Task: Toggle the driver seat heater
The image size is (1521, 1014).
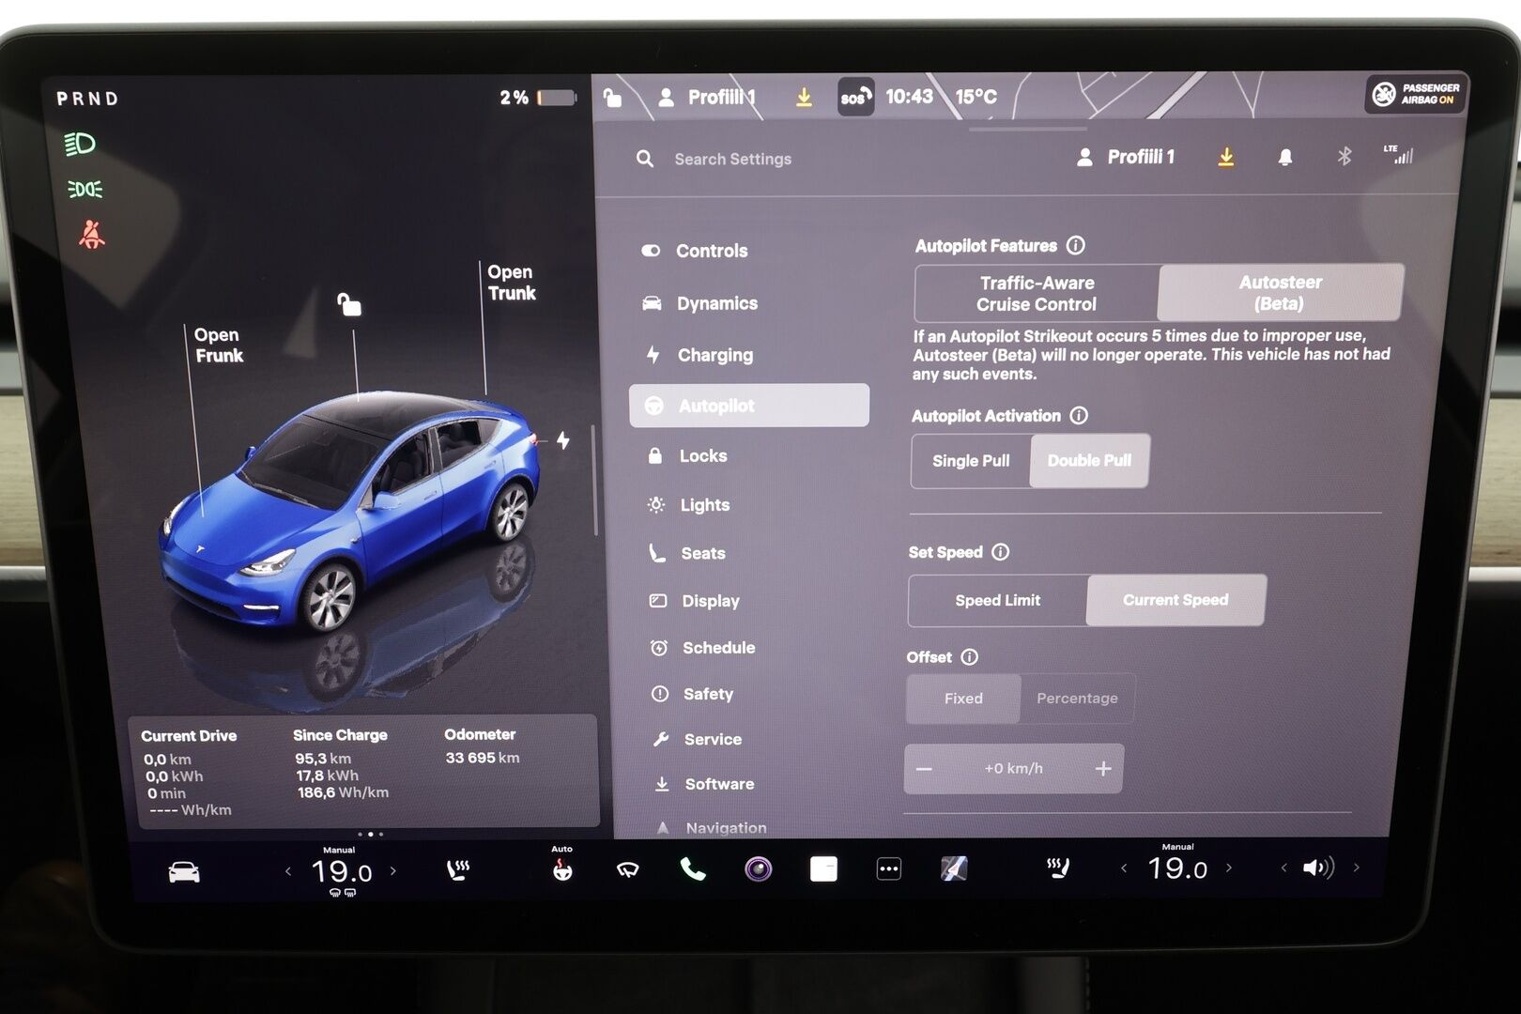Action: click(458, 868)
